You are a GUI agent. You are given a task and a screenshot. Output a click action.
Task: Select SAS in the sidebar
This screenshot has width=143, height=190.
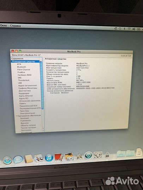click(x=19, y=77)
